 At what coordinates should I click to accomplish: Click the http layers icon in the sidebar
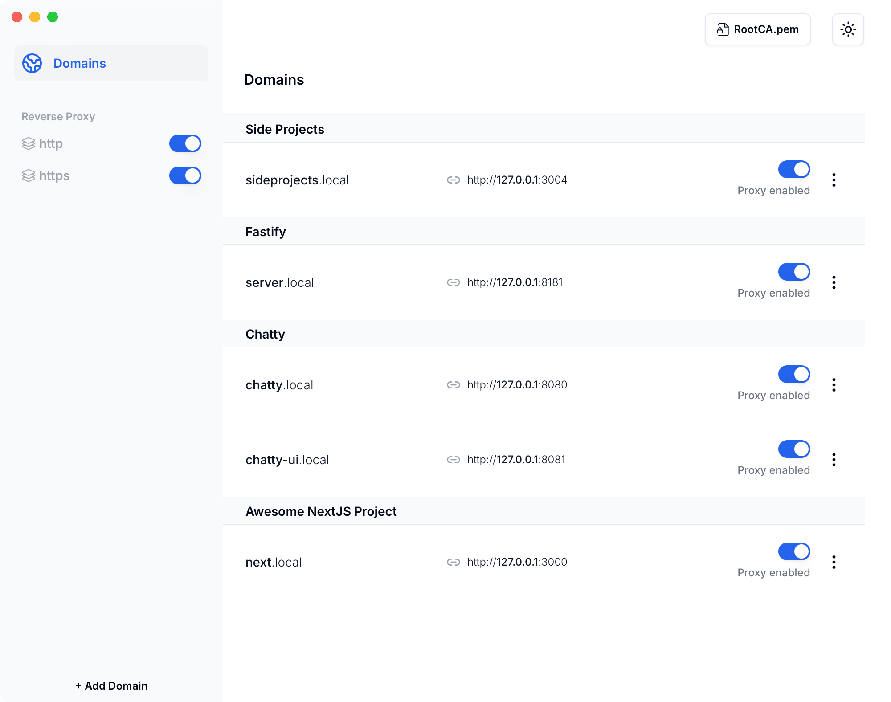[x=29, y=143]
